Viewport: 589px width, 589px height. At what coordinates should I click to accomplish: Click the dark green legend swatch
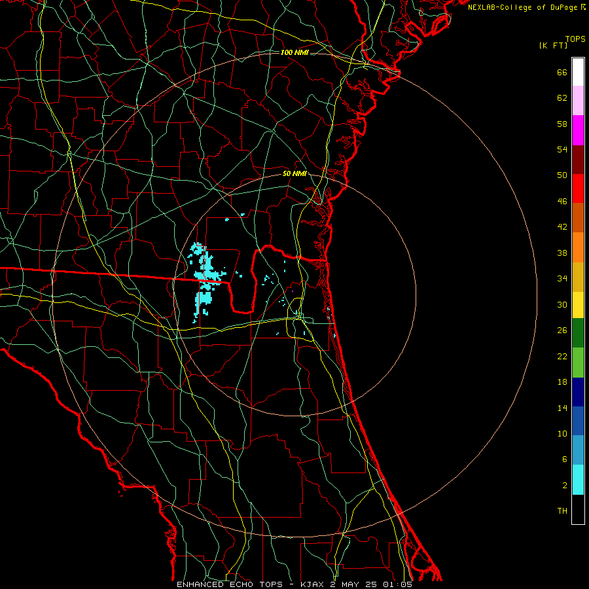click(578, 333)
